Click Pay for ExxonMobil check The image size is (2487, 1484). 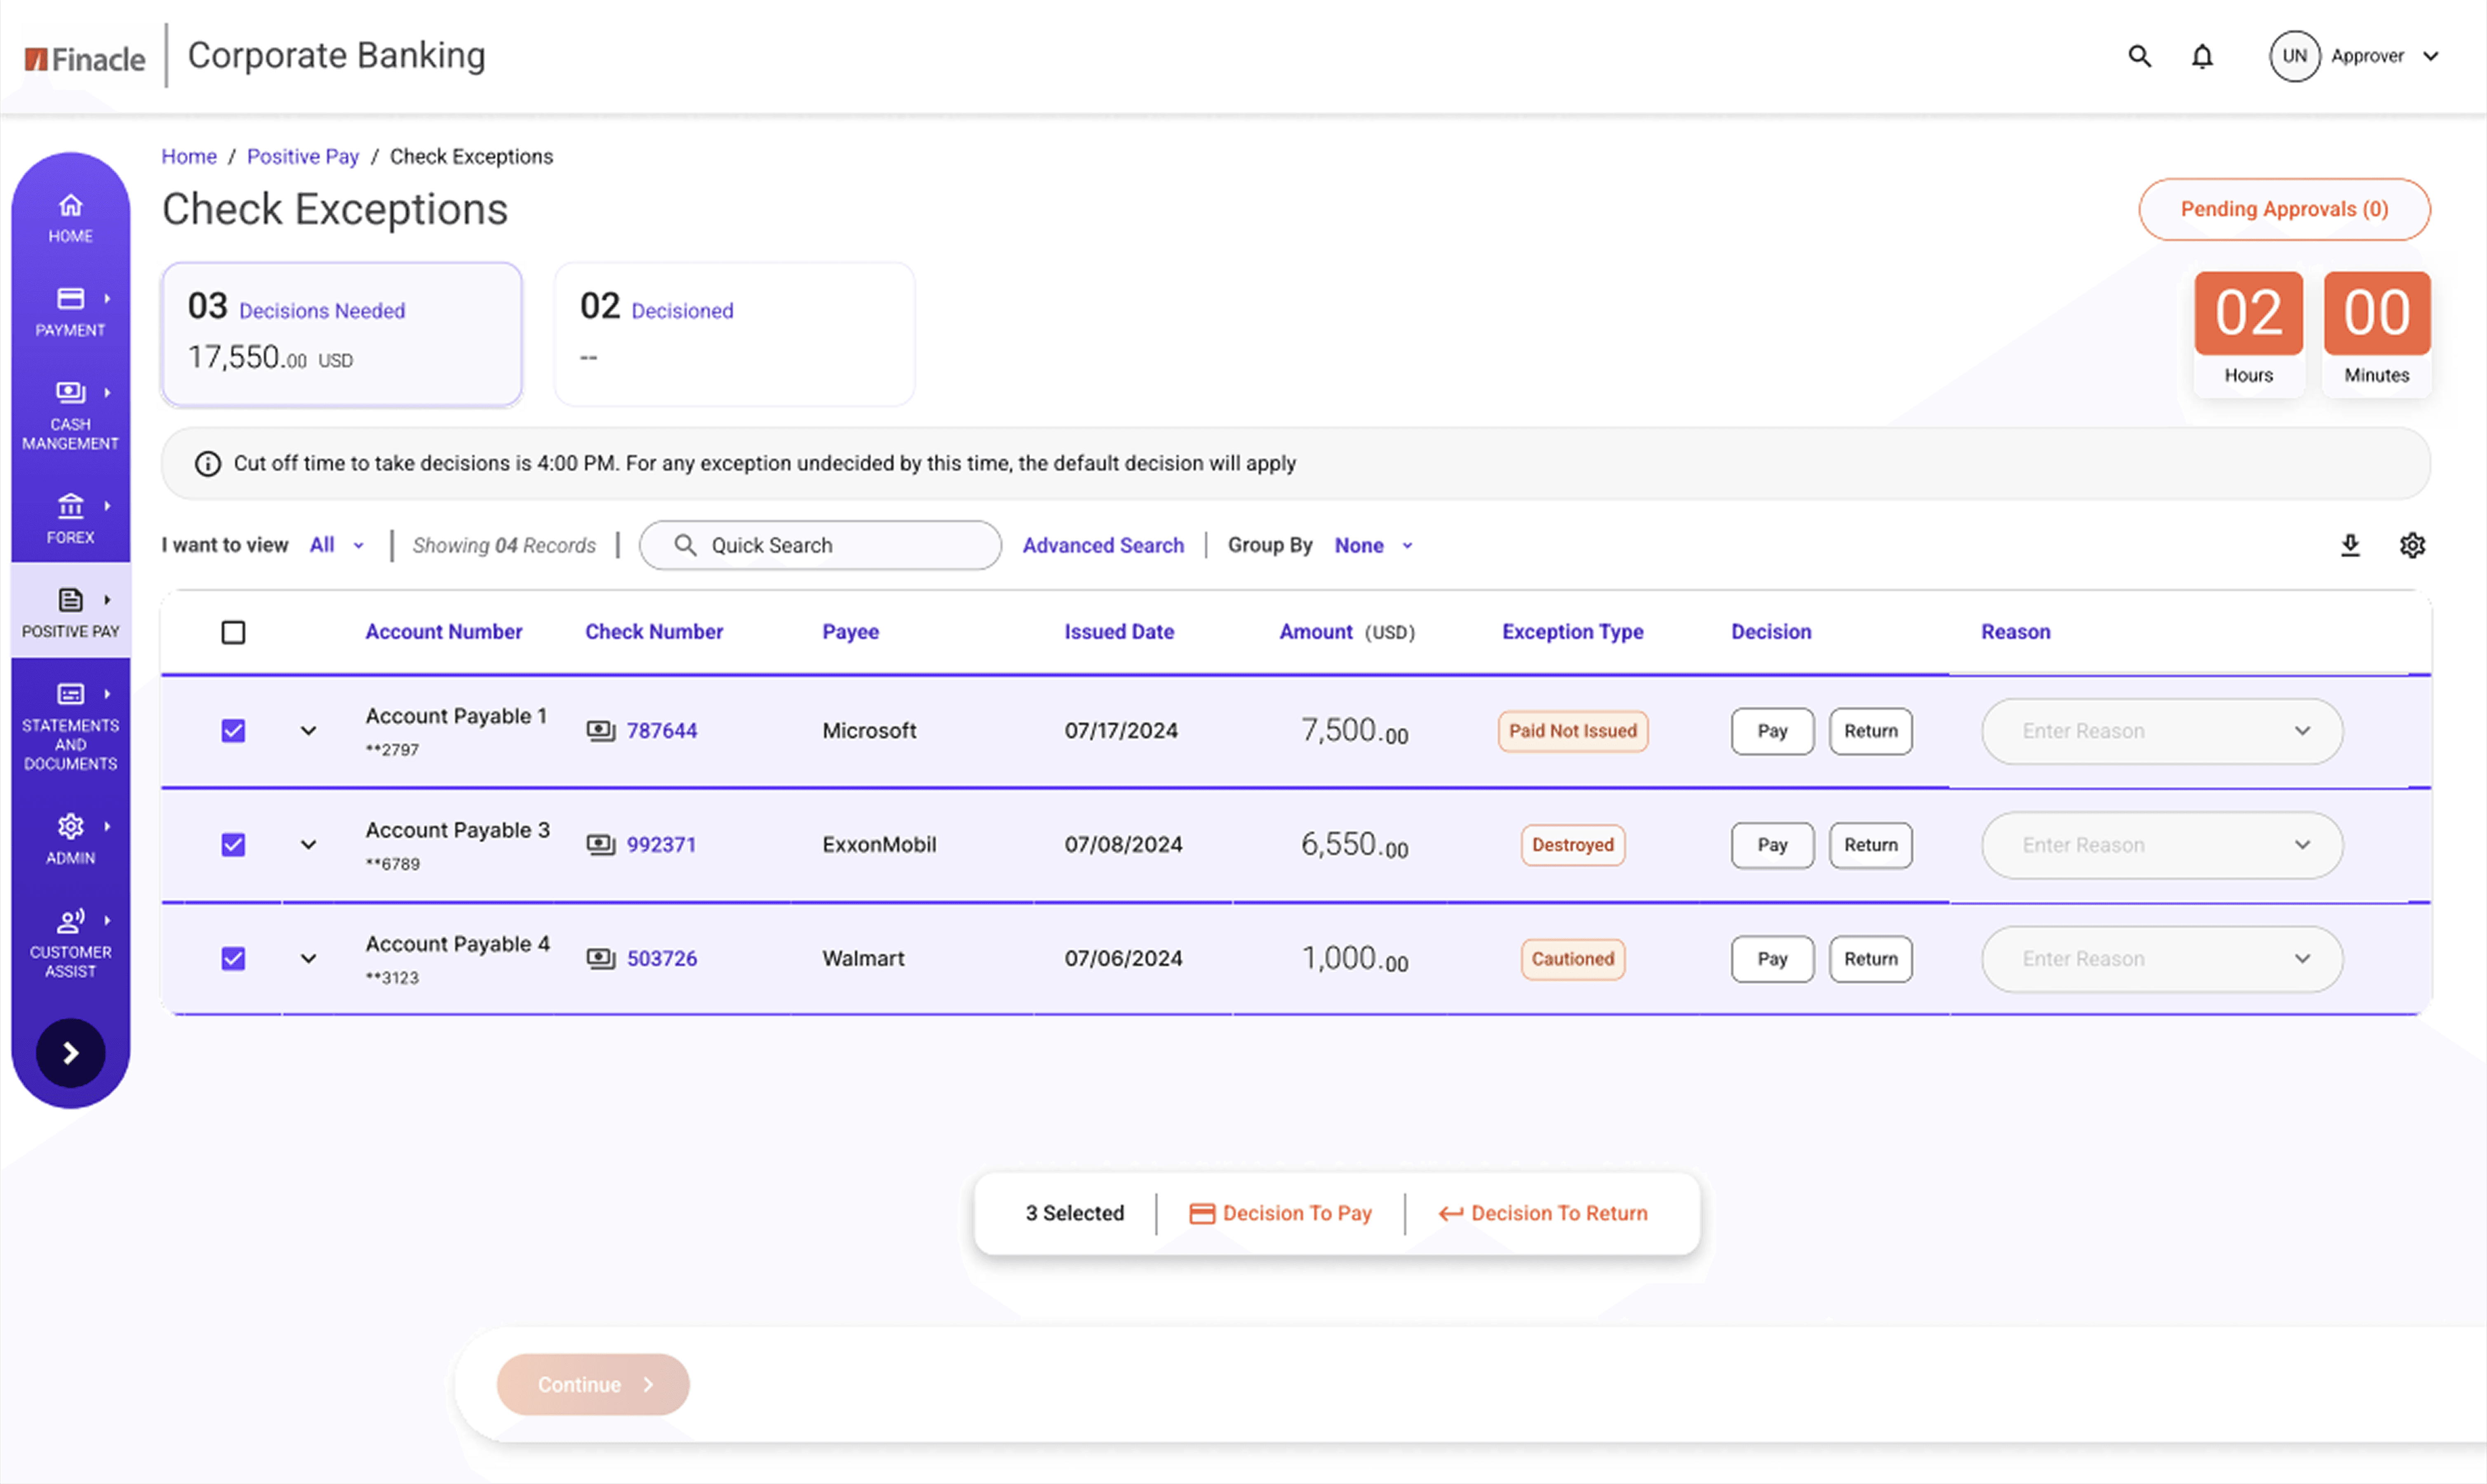pyautogui.click(x=1772, y=845)
